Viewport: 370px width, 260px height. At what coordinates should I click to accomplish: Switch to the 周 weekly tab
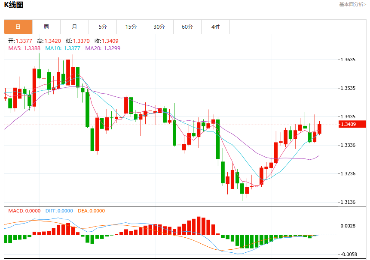(x=46, y=27)
